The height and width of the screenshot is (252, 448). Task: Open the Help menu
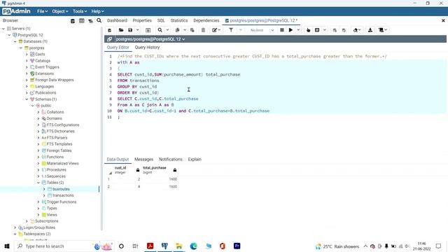coord(97,11)
